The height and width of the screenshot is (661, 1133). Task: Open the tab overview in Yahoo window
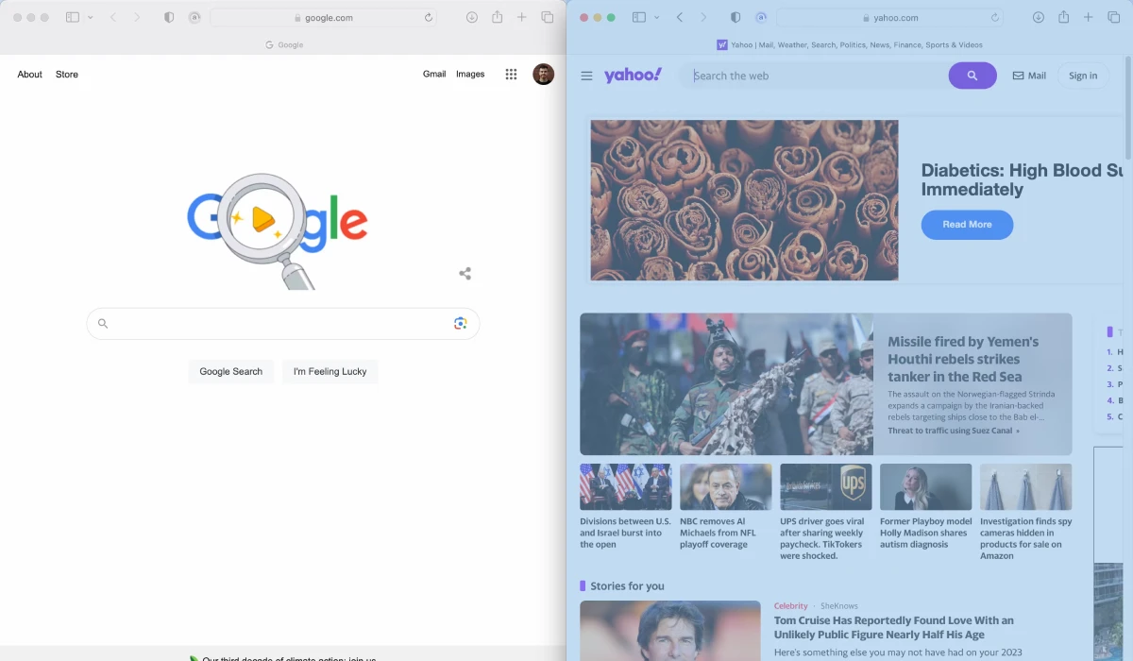pyautogui.click(x=1113, y=18)
